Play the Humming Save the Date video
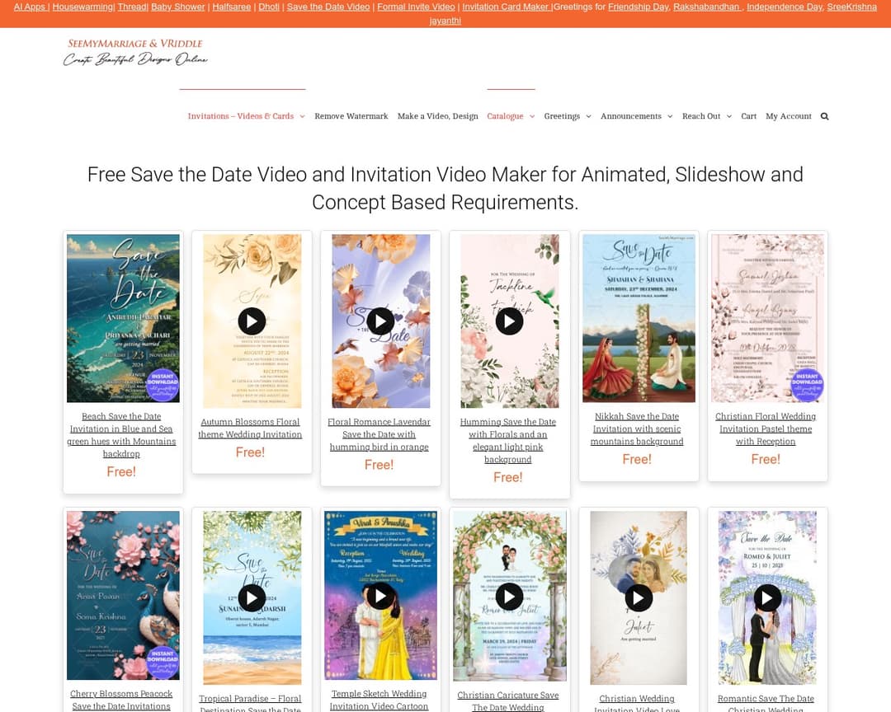Image resolution: width=891 pixels, height=712 pixels. pos(509,321)
